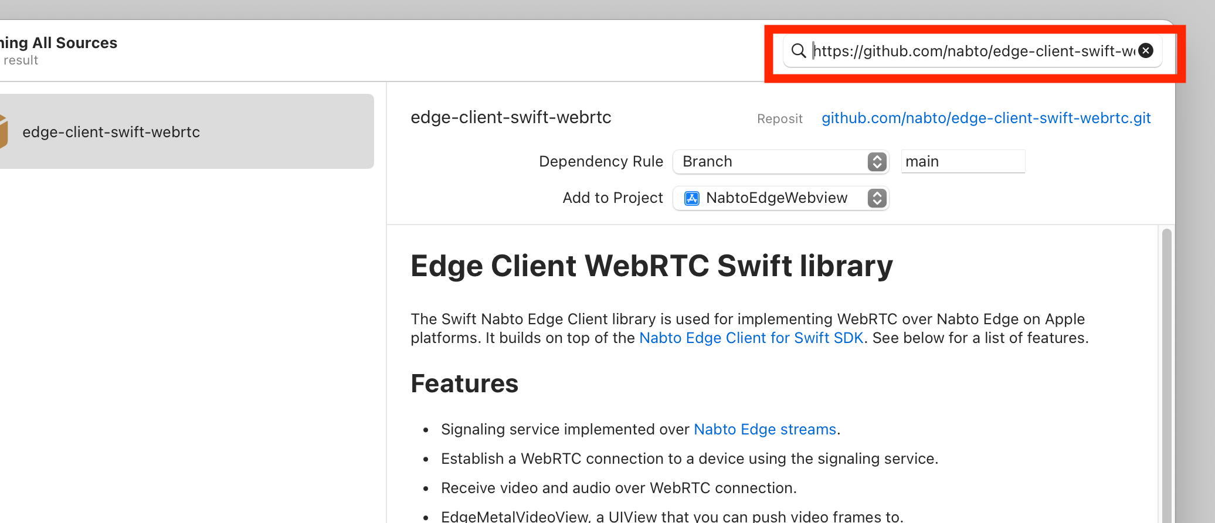Click the Features section heading
The image size is (1215, 523).
coord(464,384)
